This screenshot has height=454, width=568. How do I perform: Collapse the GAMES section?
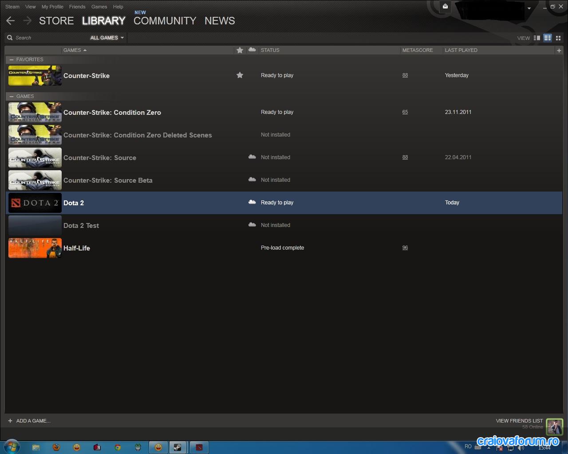(12, 96)
